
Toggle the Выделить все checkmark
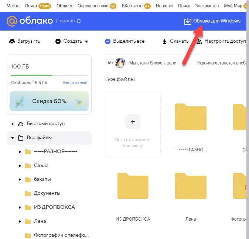[108, 41]
